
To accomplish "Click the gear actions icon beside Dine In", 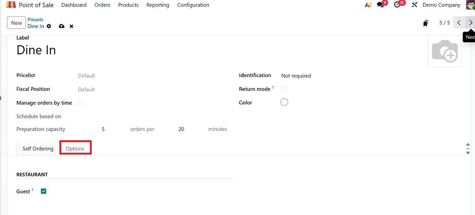I will [x=49, y=26].
